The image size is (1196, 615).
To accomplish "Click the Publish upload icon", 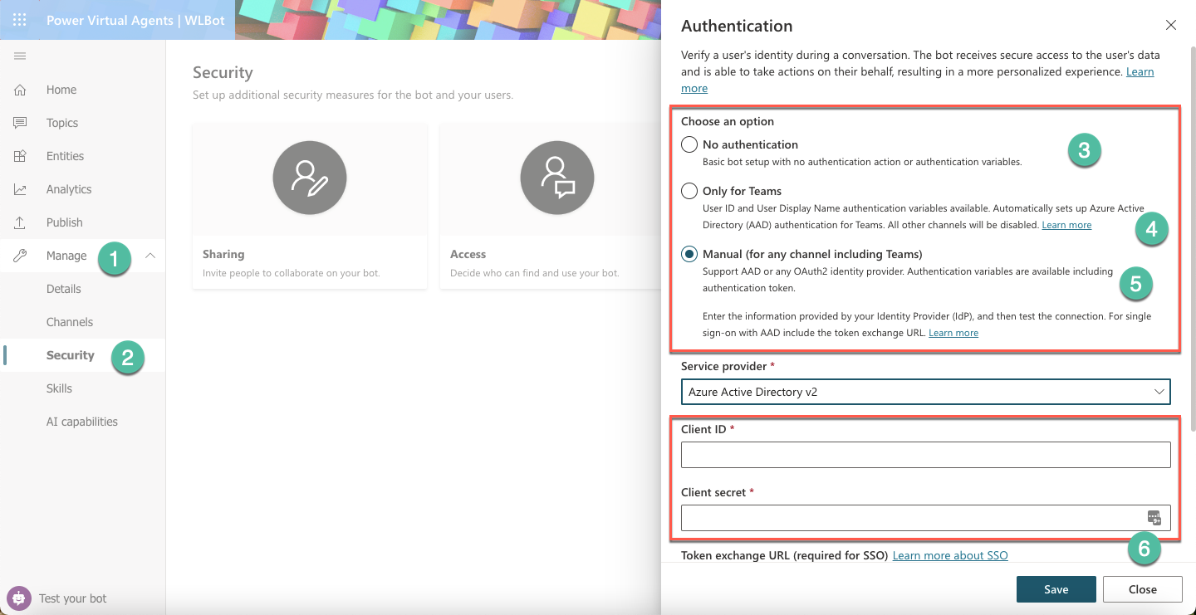I will 20,222.
